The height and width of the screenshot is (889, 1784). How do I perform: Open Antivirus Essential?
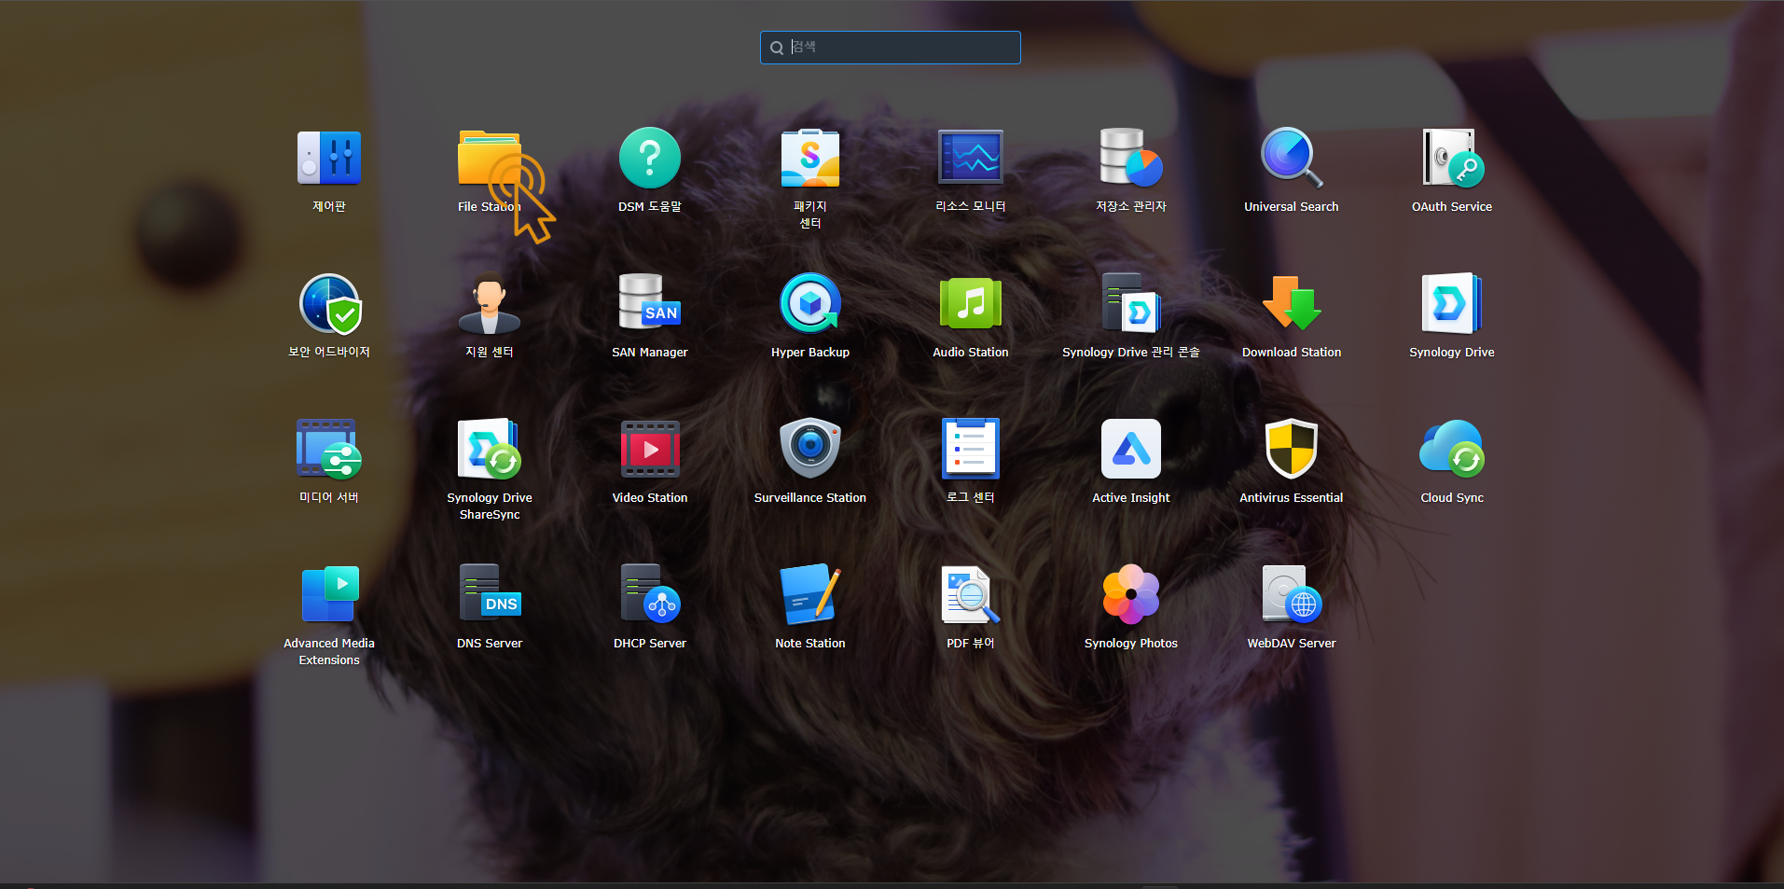[x=1292, y=449]
